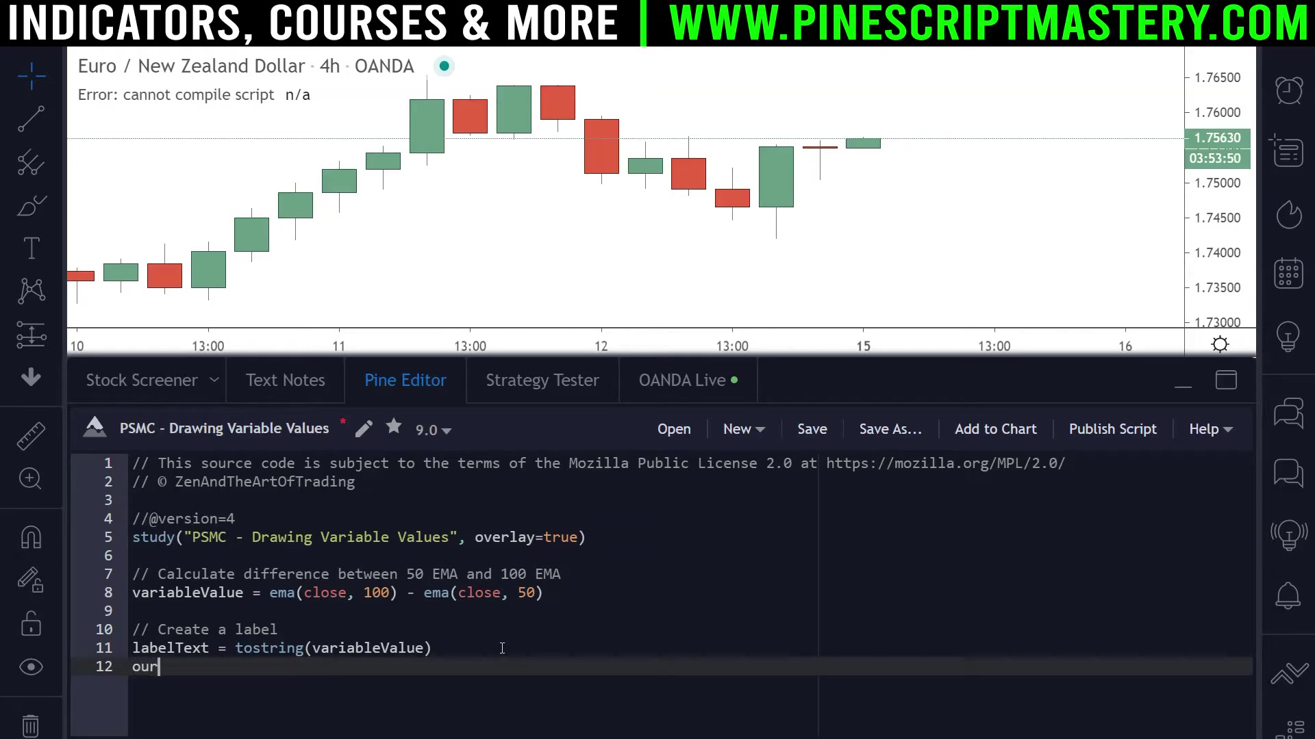
Task: Switch to the Strategy Tester tab
Action: click(542, 380)
